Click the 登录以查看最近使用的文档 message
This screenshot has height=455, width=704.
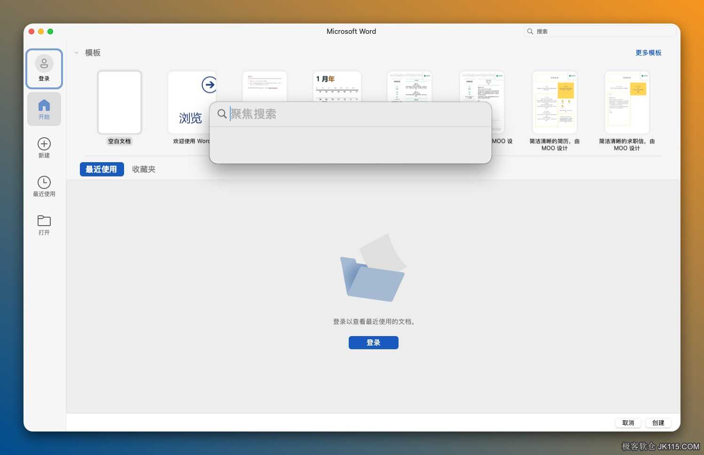[x=374, y=322]
